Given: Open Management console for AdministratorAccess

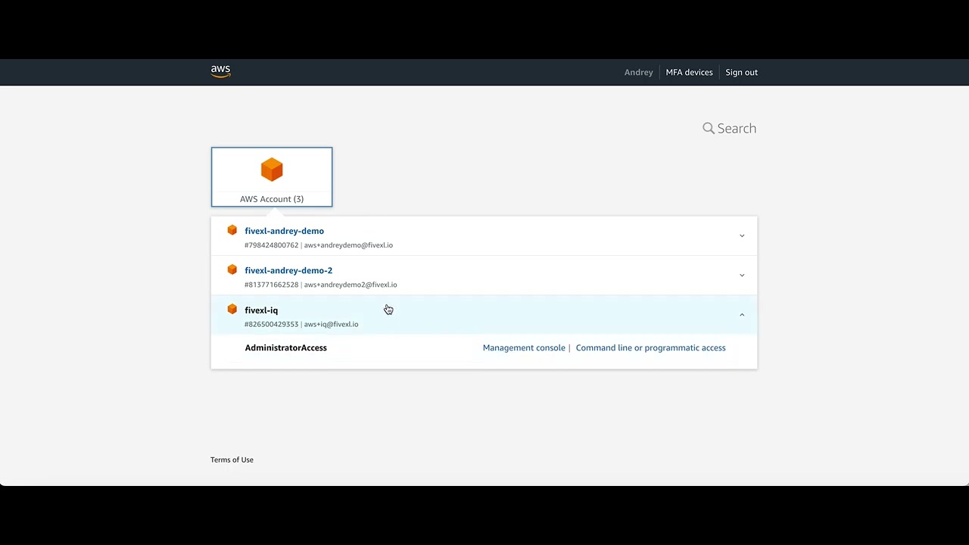Looking at the screenshot, I should (524, 347).
